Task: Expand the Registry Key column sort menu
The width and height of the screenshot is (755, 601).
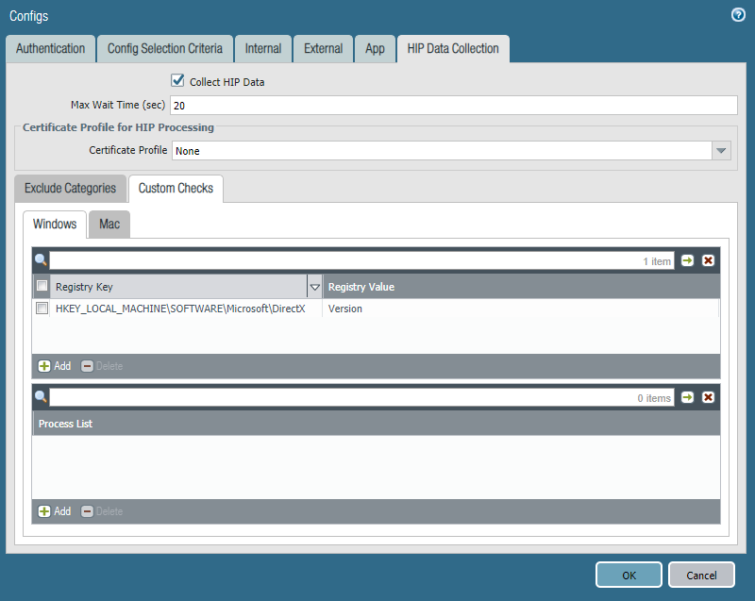Action: click(x=315, y=287)
